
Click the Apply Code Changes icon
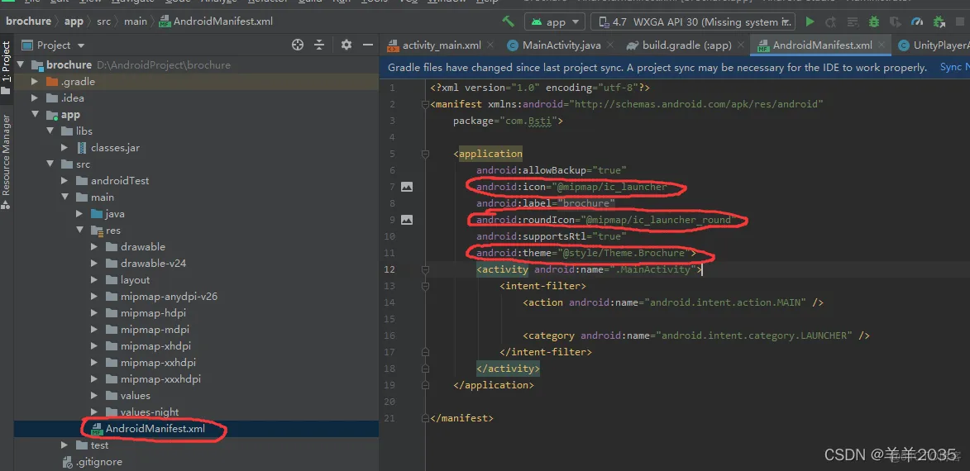point(853,21)
